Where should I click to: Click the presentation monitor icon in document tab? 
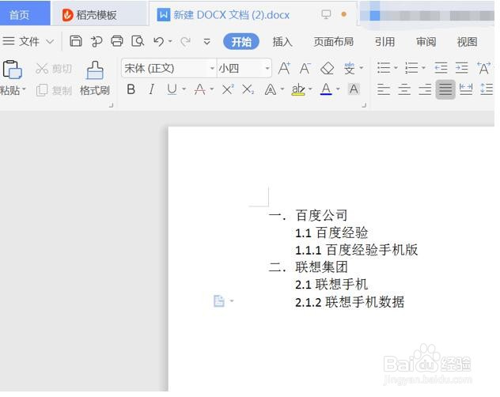(326, 14)
